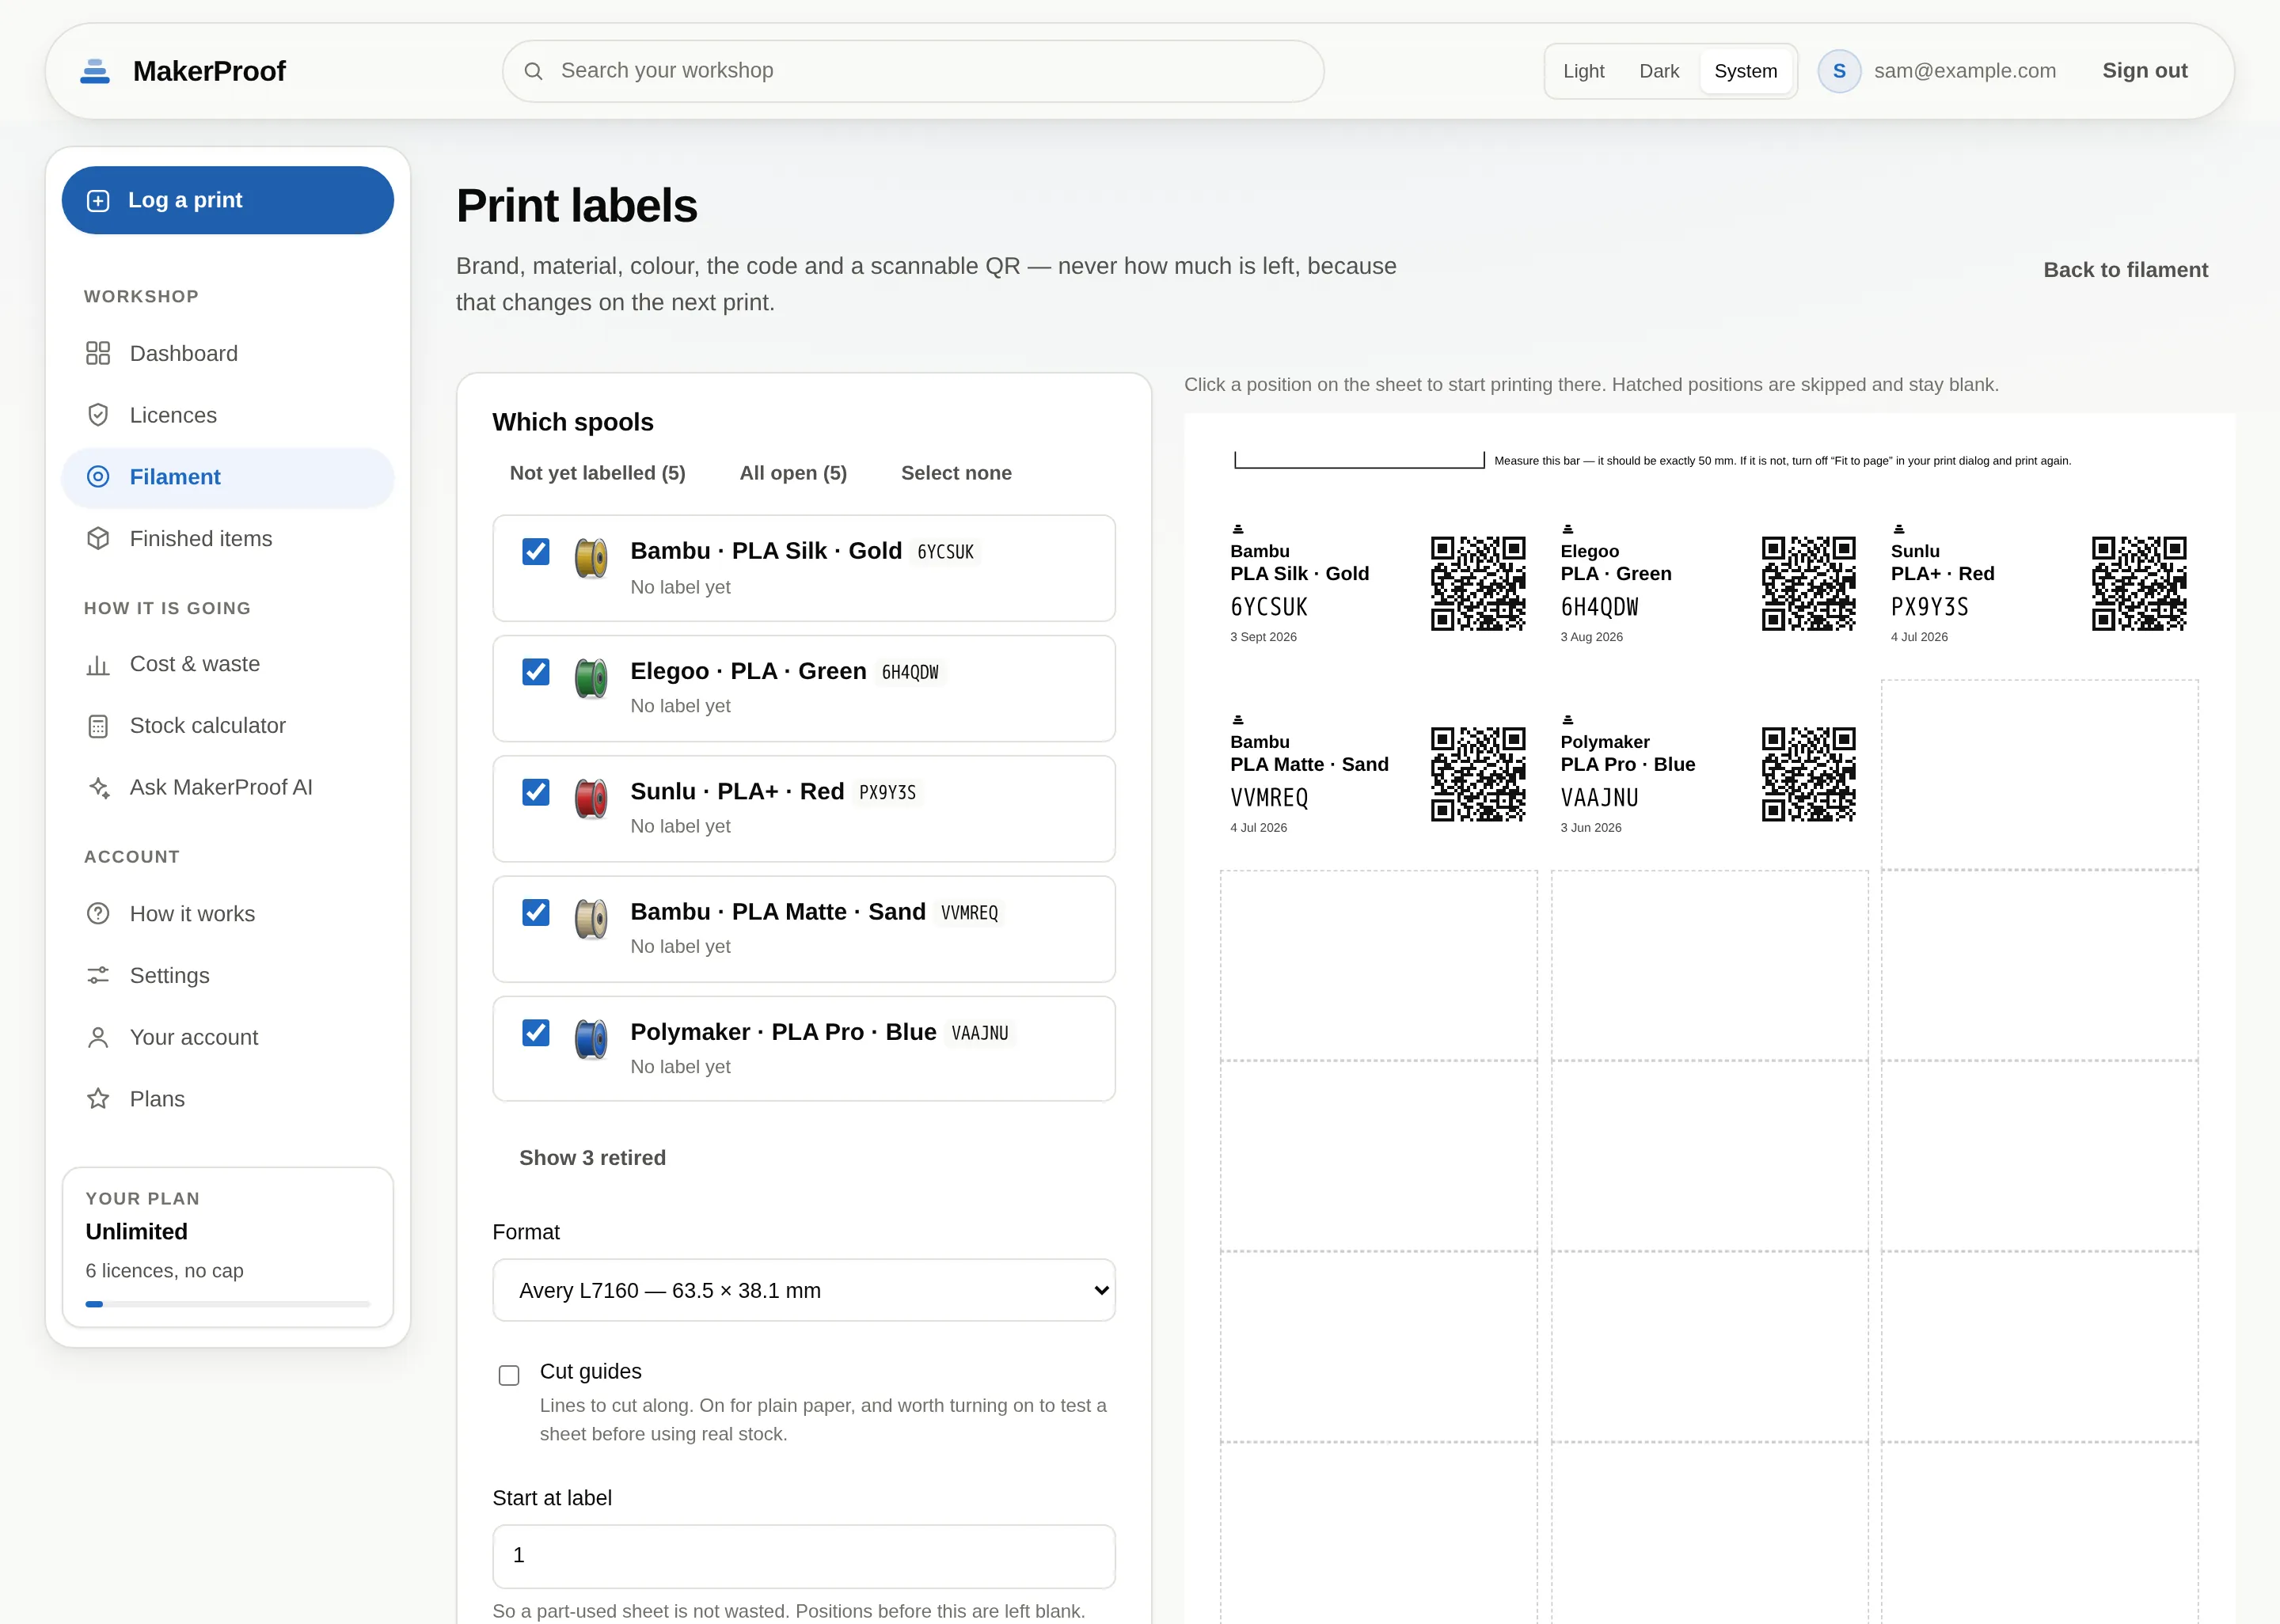This screenshot has height=1624, width=2280.
Task: Open Your account page
Action: point(227,1037)
